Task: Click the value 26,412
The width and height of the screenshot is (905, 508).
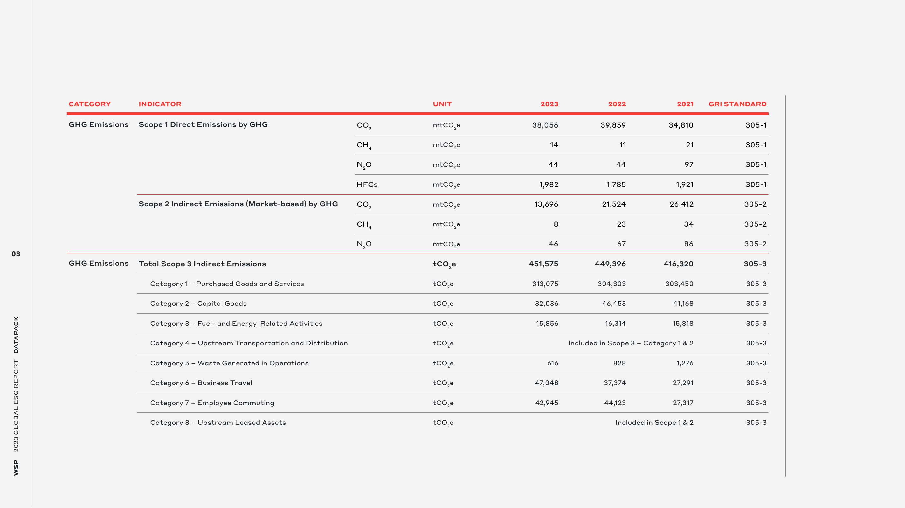Action: 681,204
